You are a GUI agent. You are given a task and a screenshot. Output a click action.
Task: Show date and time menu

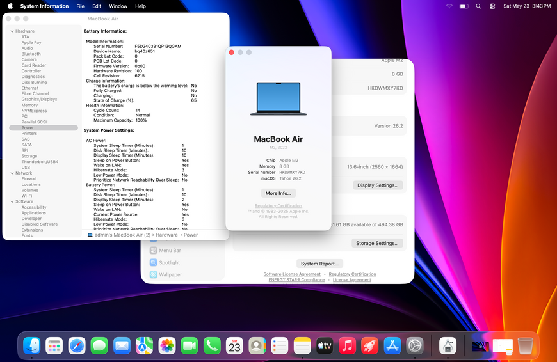[x=527, y=6]
